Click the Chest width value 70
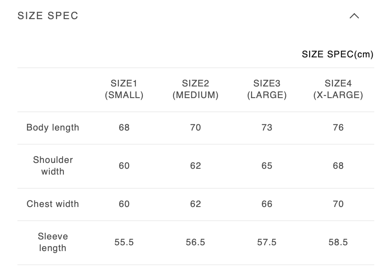This screenshot has height=276, width=390. point(338,204)
